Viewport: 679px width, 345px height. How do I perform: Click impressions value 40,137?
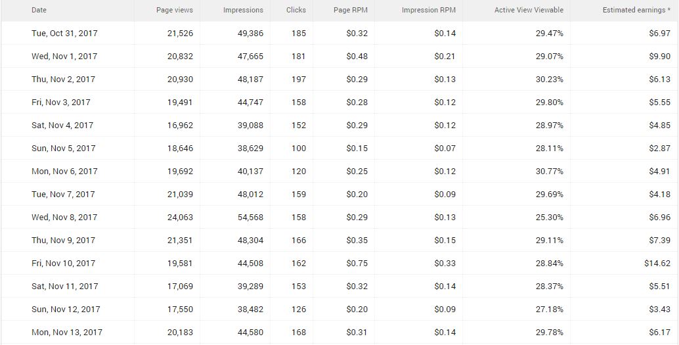(x=250, y=172)
